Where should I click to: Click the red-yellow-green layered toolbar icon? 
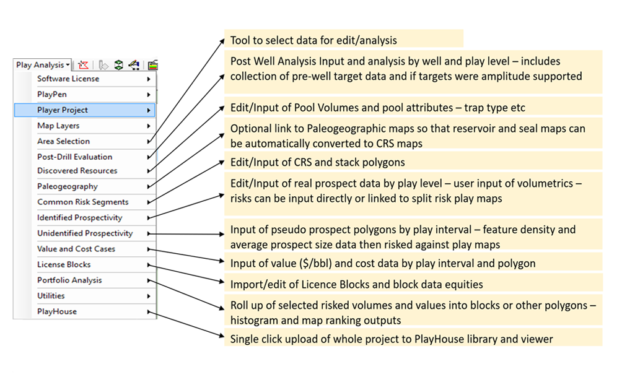153,64
